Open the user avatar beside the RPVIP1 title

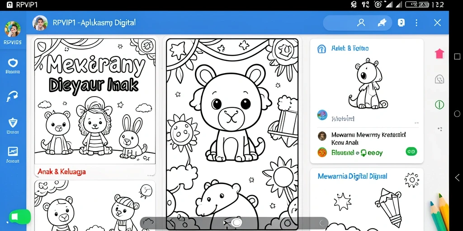point(40,23)
